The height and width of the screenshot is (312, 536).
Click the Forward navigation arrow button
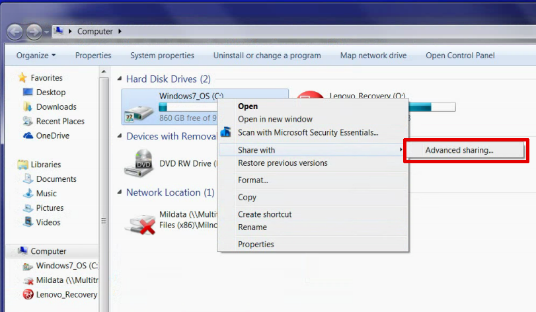[x=34, y=31]
